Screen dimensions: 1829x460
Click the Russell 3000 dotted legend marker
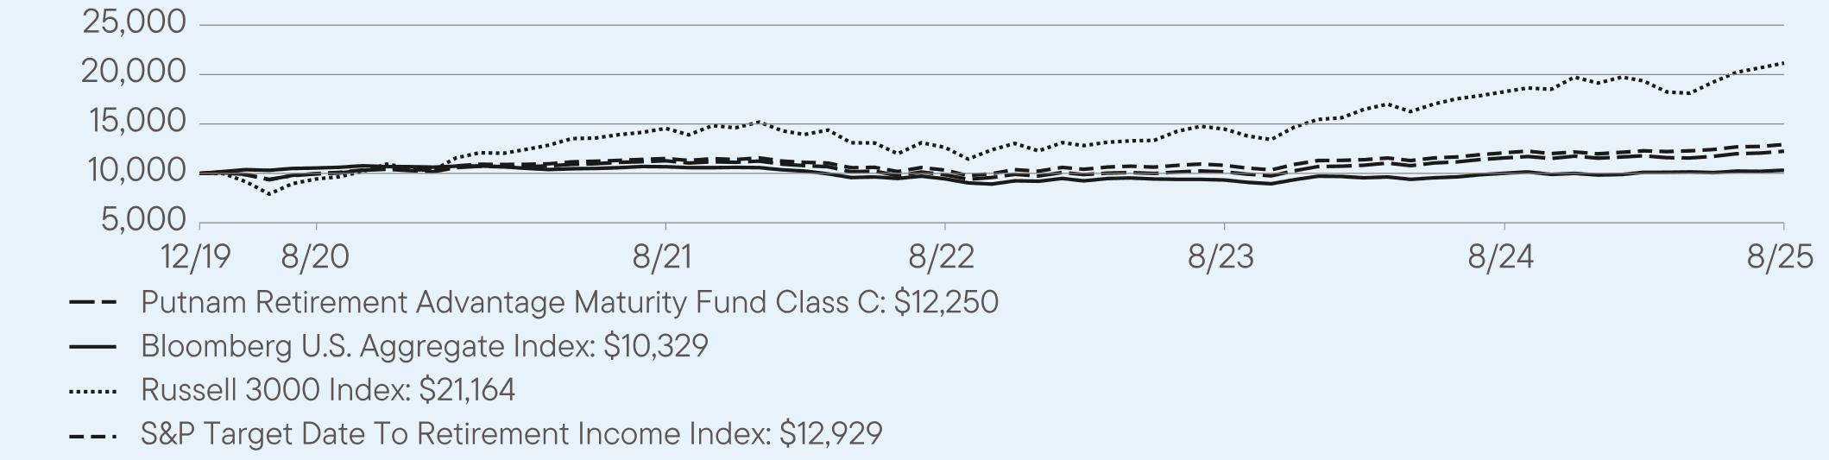[92, 391]
